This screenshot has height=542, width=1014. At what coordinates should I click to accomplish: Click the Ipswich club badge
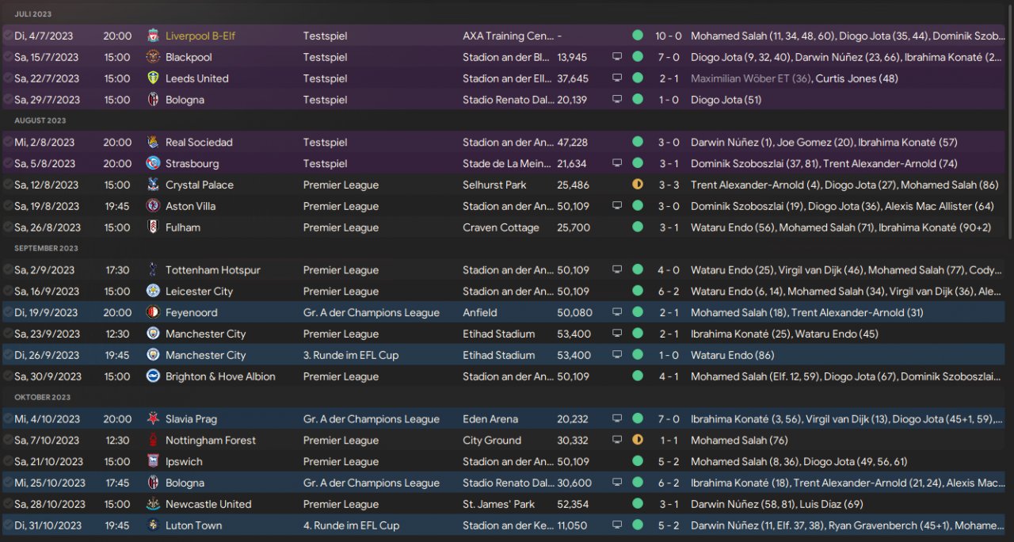coord(153,461)
